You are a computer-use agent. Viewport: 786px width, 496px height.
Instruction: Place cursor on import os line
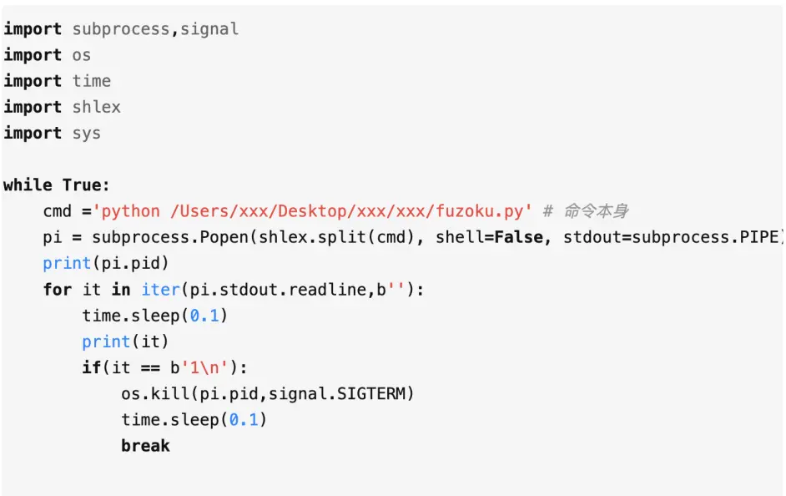pyautogui.click(x=47, y=55)
